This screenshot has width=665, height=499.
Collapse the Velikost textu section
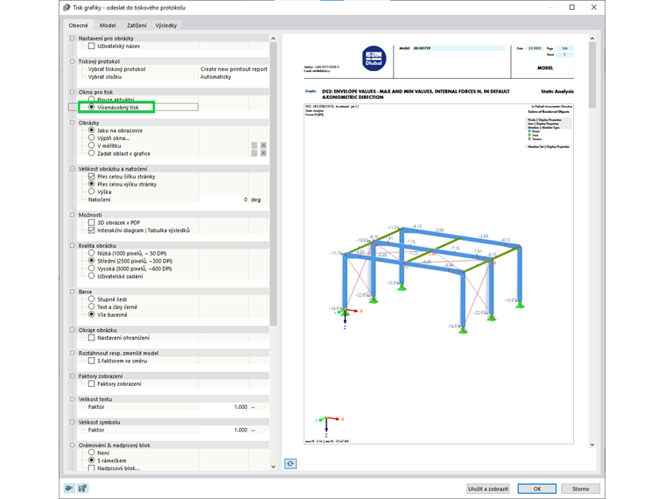72,399
